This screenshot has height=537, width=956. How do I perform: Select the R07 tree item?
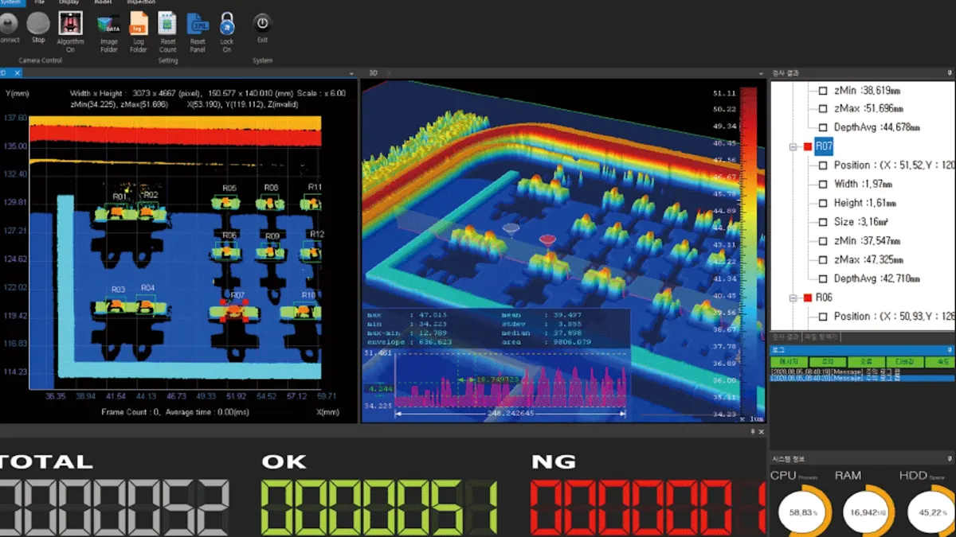coord(824,146)
